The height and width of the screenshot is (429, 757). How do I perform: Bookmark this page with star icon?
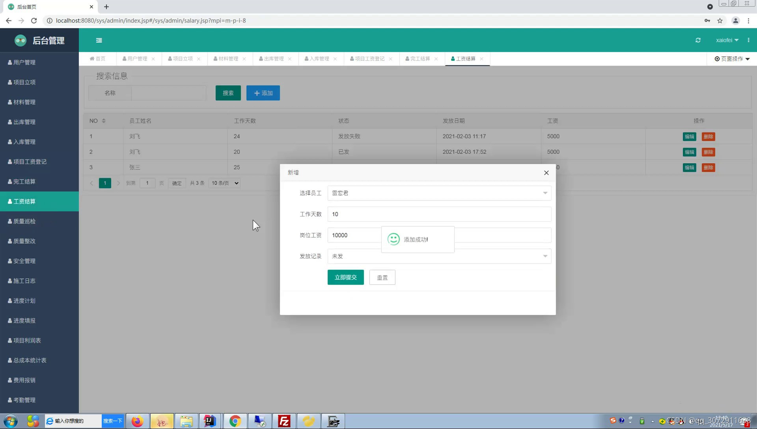click(x=720, y=21)
